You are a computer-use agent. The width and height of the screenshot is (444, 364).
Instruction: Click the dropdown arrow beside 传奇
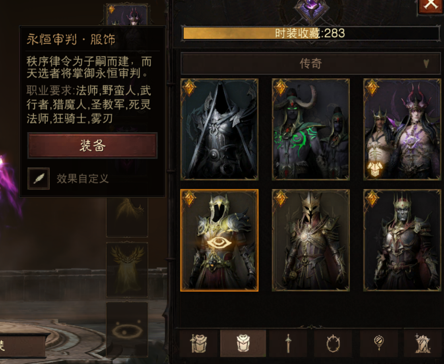[426, 64]
